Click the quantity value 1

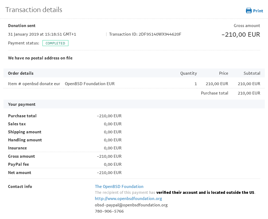(196, 84)
